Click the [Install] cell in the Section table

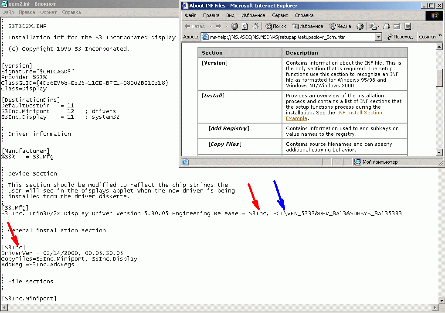[x=240, y=107]
